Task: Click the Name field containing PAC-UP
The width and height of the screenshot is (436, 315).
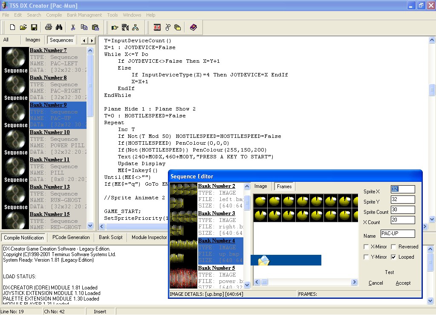Action: coord(398,233)
